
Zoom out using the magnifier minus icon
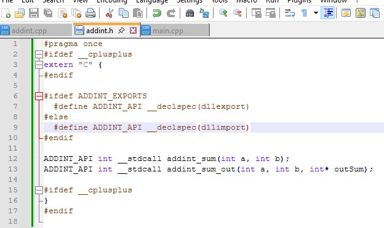(x=237, y=13)
